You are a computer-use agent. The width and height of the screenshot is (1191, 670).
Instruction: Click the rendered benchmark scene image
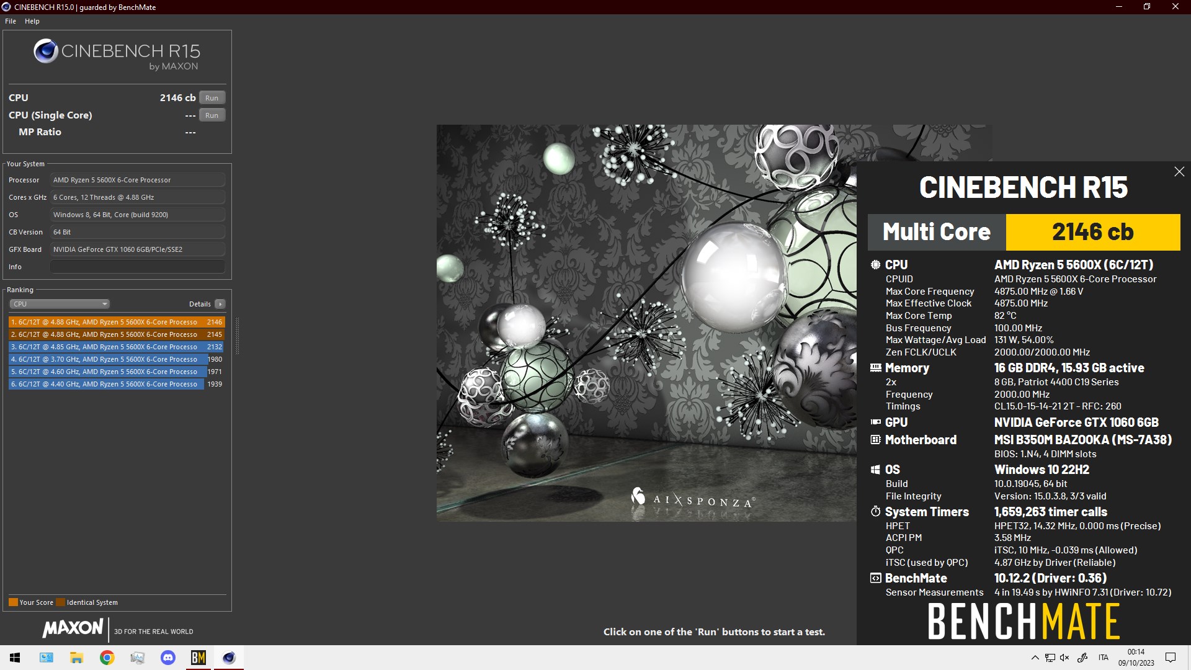coord(646,323)
